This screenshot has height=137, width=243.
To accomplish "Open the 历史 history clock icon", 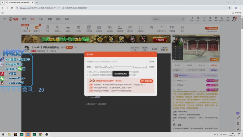I will click(192, 19).
